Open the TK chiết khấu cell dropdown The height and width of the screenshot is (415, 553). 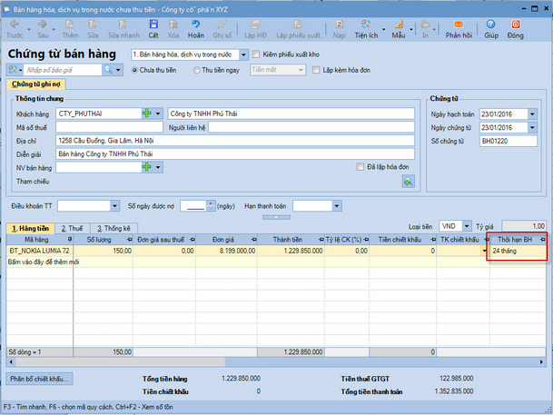pyautogui.click(x=485, y=251)
